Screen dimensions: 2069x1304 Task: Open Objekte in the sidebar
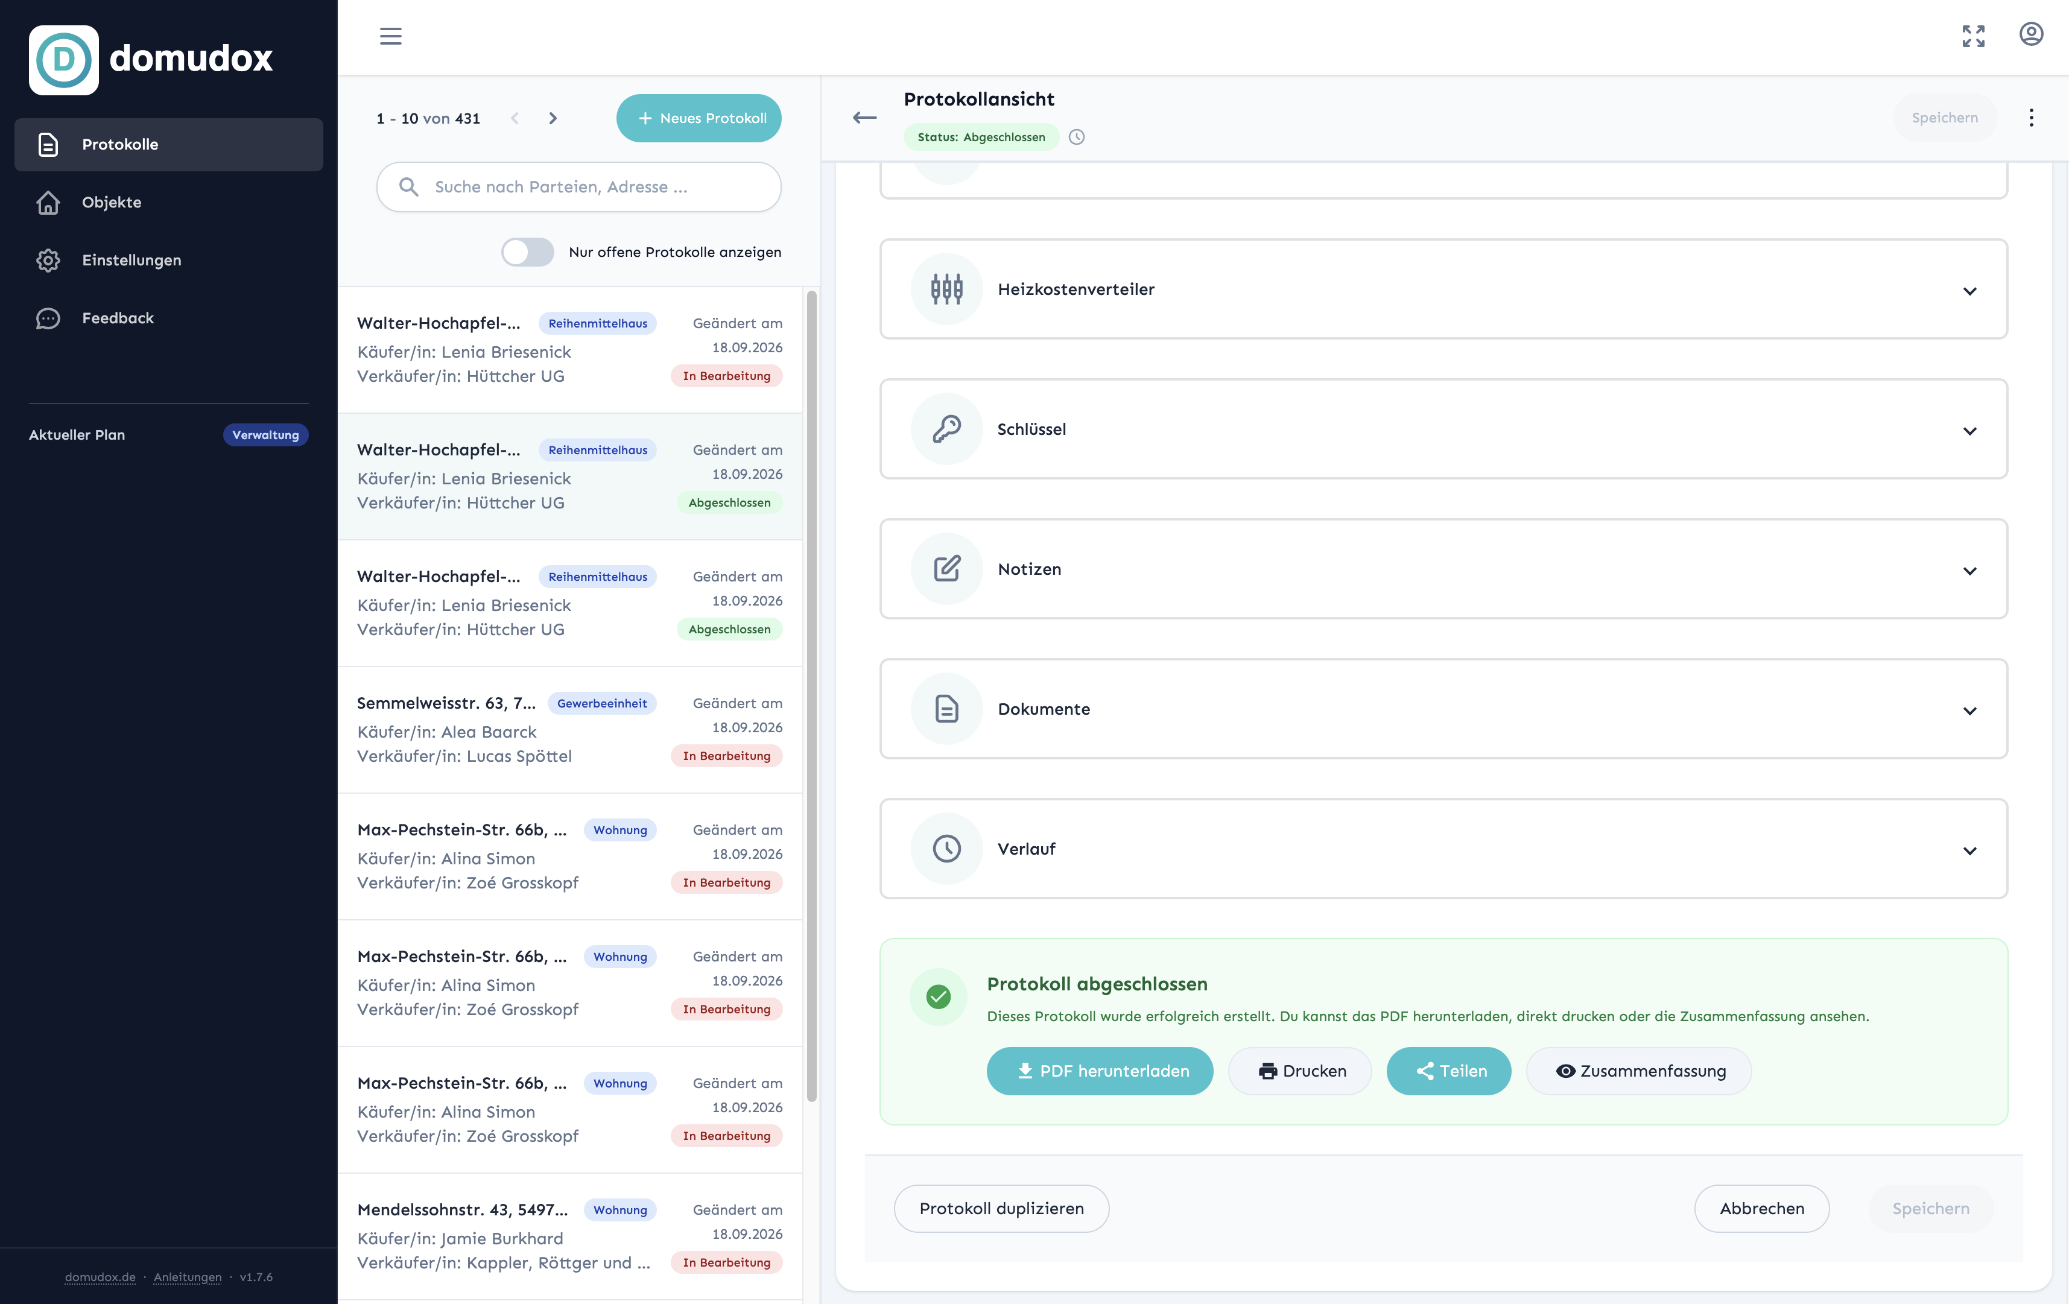tap(168, 203)
